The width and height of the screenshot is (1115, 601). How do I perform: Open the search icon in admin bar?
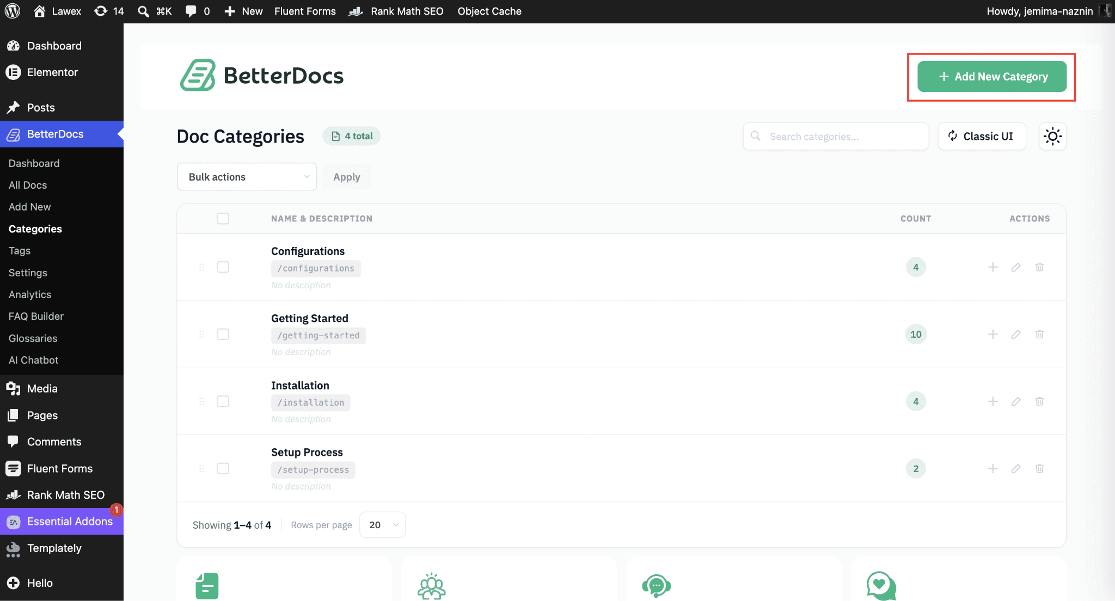tap(143, 11)
